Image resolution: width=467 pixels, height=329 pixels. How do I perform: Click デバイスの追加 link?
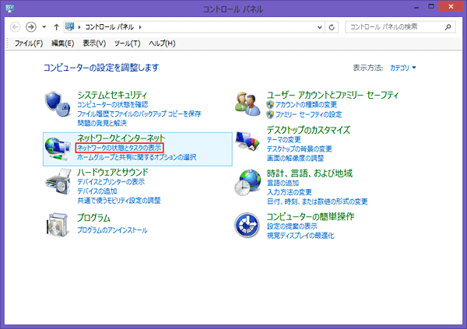pos(97,191)
